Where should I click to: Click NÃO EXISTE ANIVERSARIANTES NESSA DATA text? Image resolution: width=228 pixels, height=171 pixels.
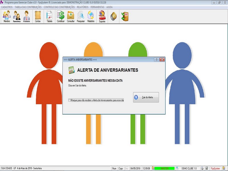point(95,81)
